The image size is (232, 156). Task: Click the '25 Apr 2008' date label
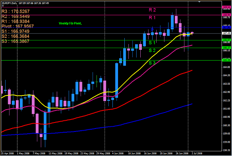click(x=7, y=153)
